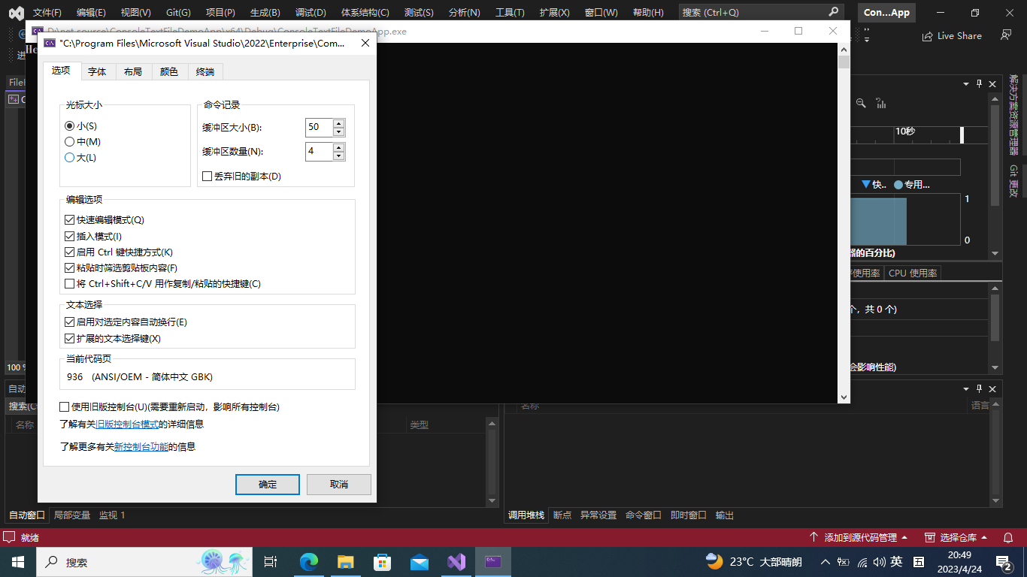Open Task View on the taskbar
Image resolution: width=1027 pixels, height=577 pixels.
tap(271, 562)
